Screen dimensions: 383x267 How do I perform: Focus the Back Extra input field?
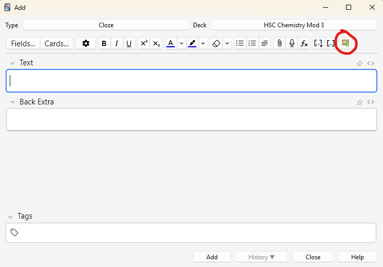(x=191, y=119)
